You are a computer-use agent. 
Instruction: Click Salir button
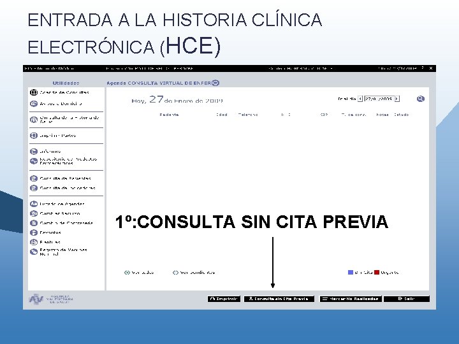[x=407, y=299]
